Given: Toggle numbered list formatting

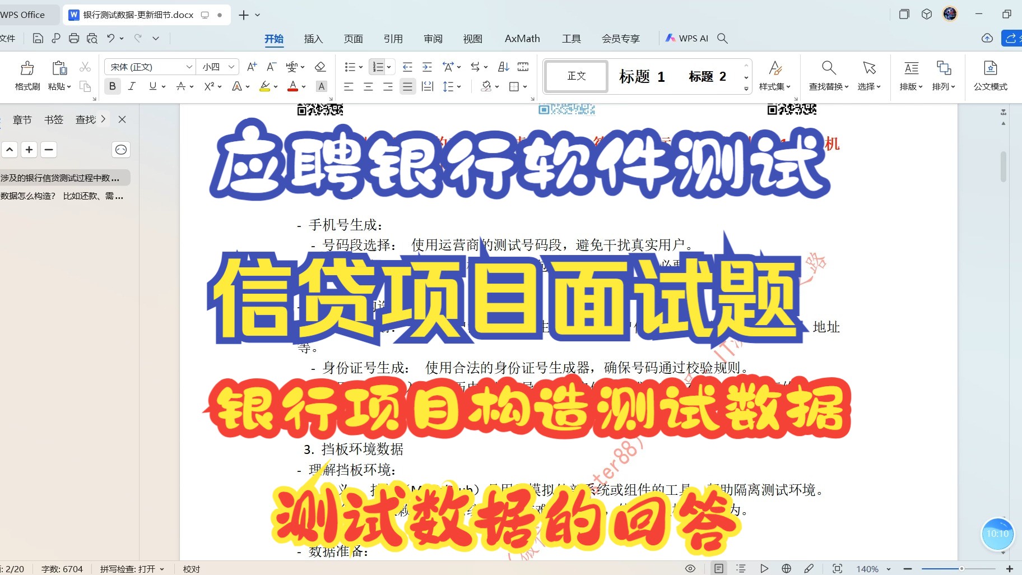Looking at the screenshot, I should tap(378, 67).
